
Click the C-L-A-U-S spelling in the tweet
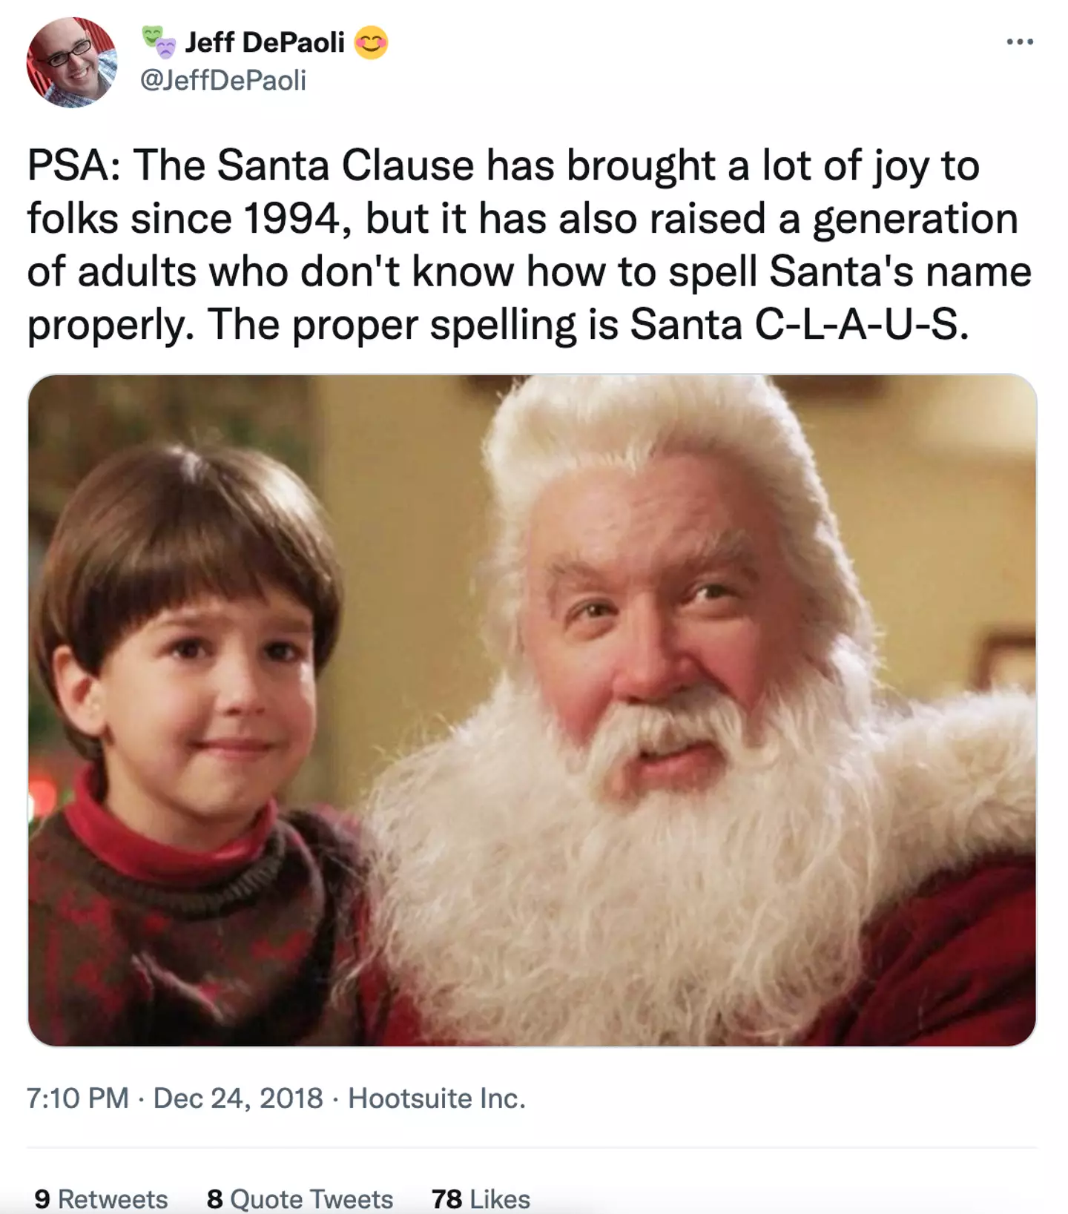coord(860,325)
